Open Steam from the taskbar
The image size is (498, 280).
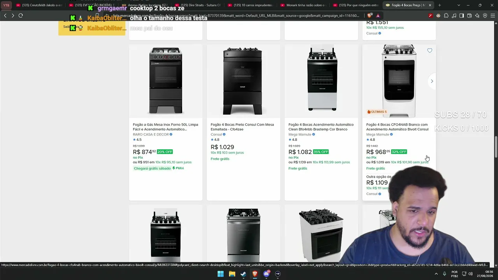point(243,274)
